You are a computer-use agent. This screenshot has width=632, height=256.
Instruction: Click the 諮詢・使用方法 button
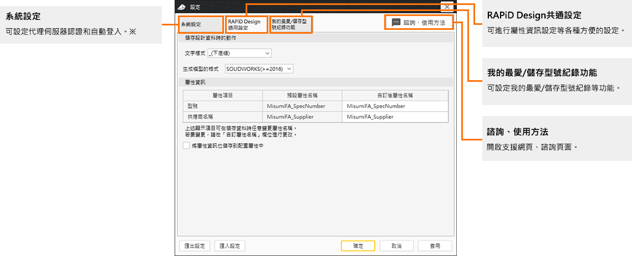tap(419, 23)
